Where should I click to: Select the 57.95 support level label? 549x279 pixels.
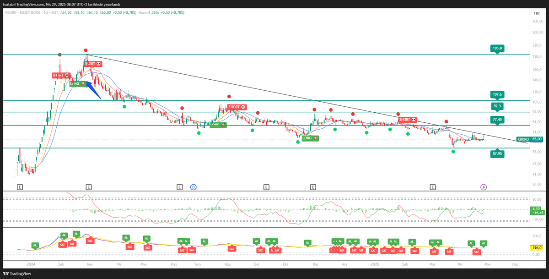497,154
